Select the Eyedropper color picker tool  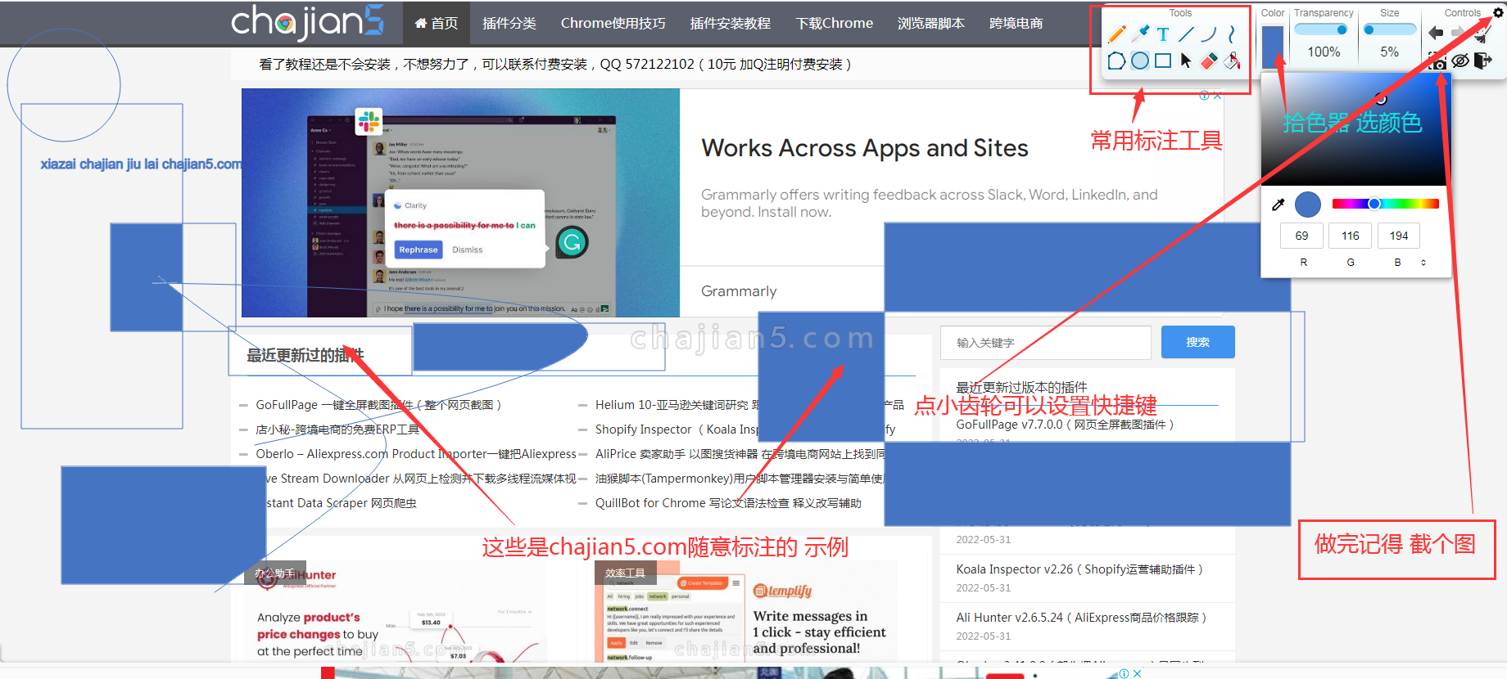pos(1140,34)
